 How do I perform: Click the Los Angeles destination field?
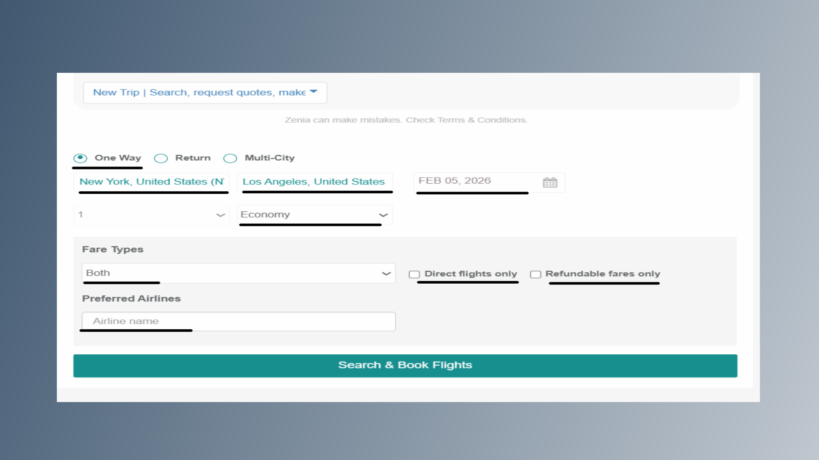pyautogui.click(x=314, y=182)
